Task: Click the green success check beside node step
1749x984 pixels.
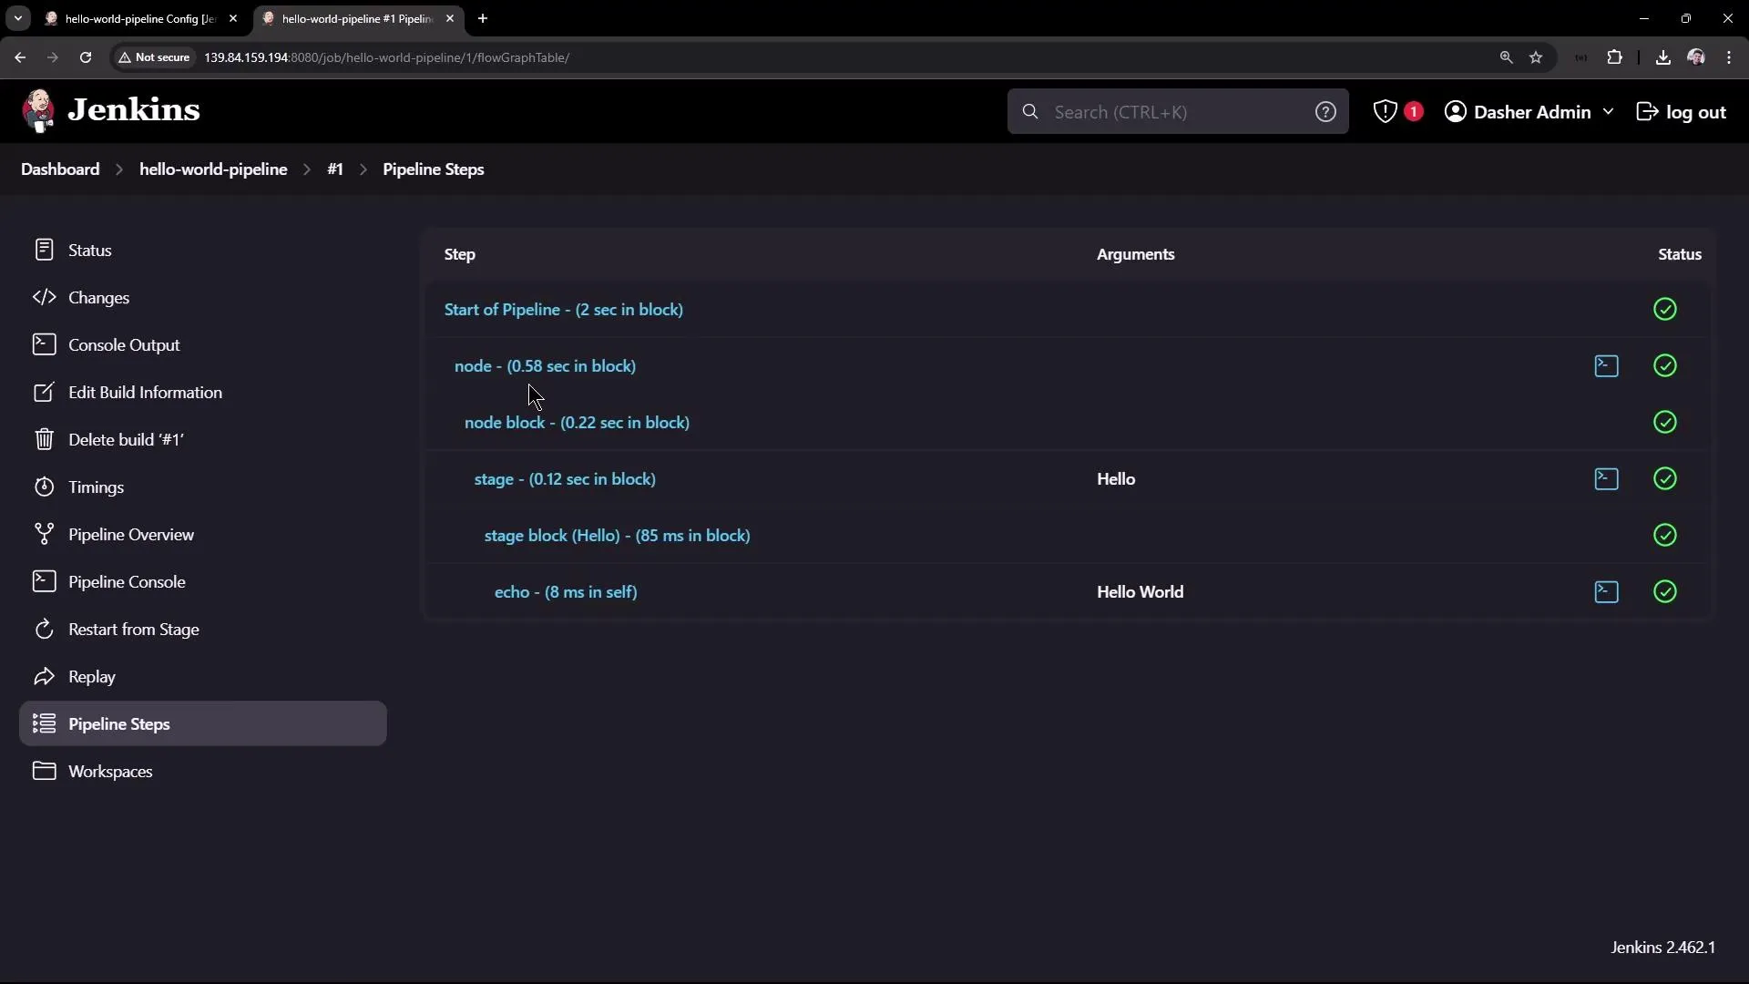Action: pos(1666,366)
